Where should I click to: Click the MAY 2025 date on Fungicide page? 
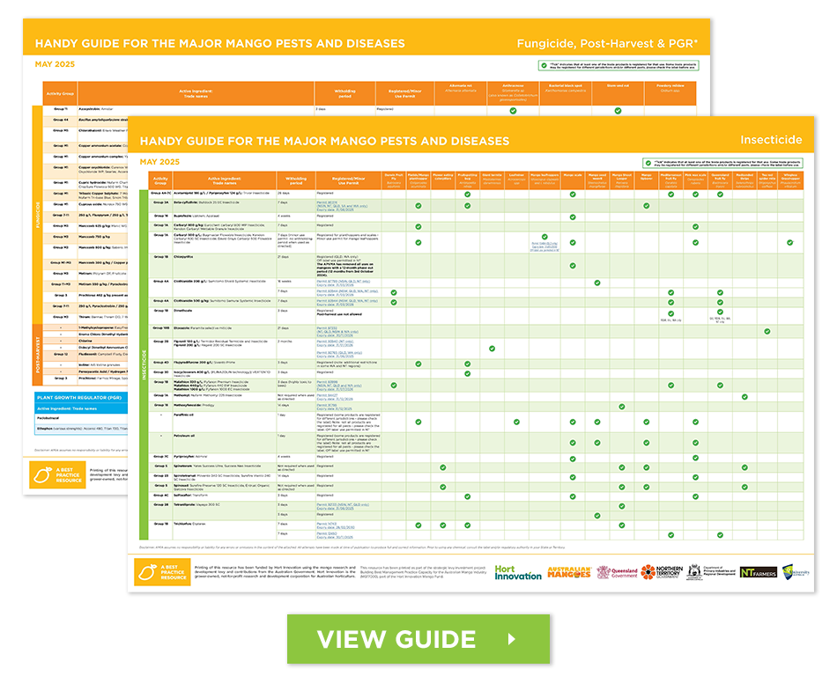pos(55,64)
